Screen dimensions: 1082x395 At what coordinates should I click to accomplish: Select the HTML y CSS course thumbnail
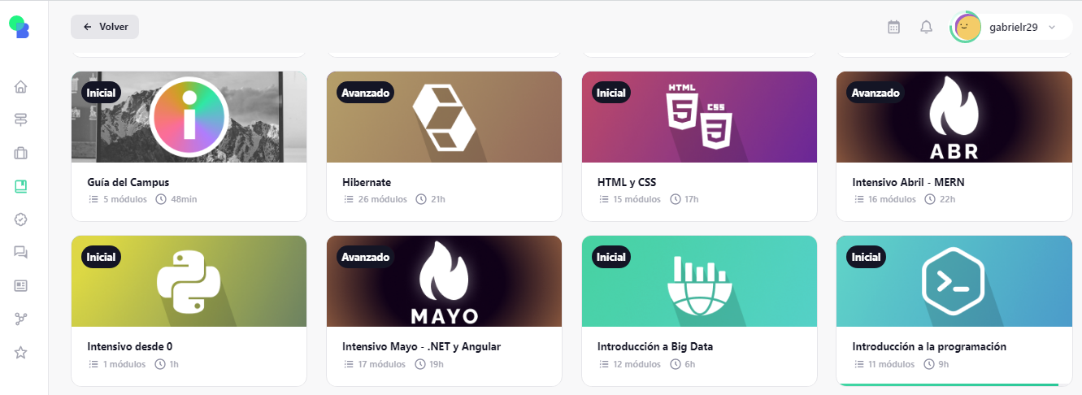pos(699,117)
